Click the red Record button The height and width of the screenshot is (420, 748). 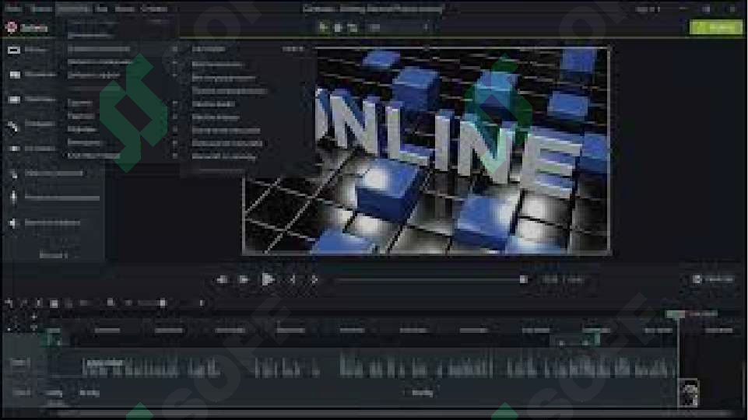click(26, 28)
